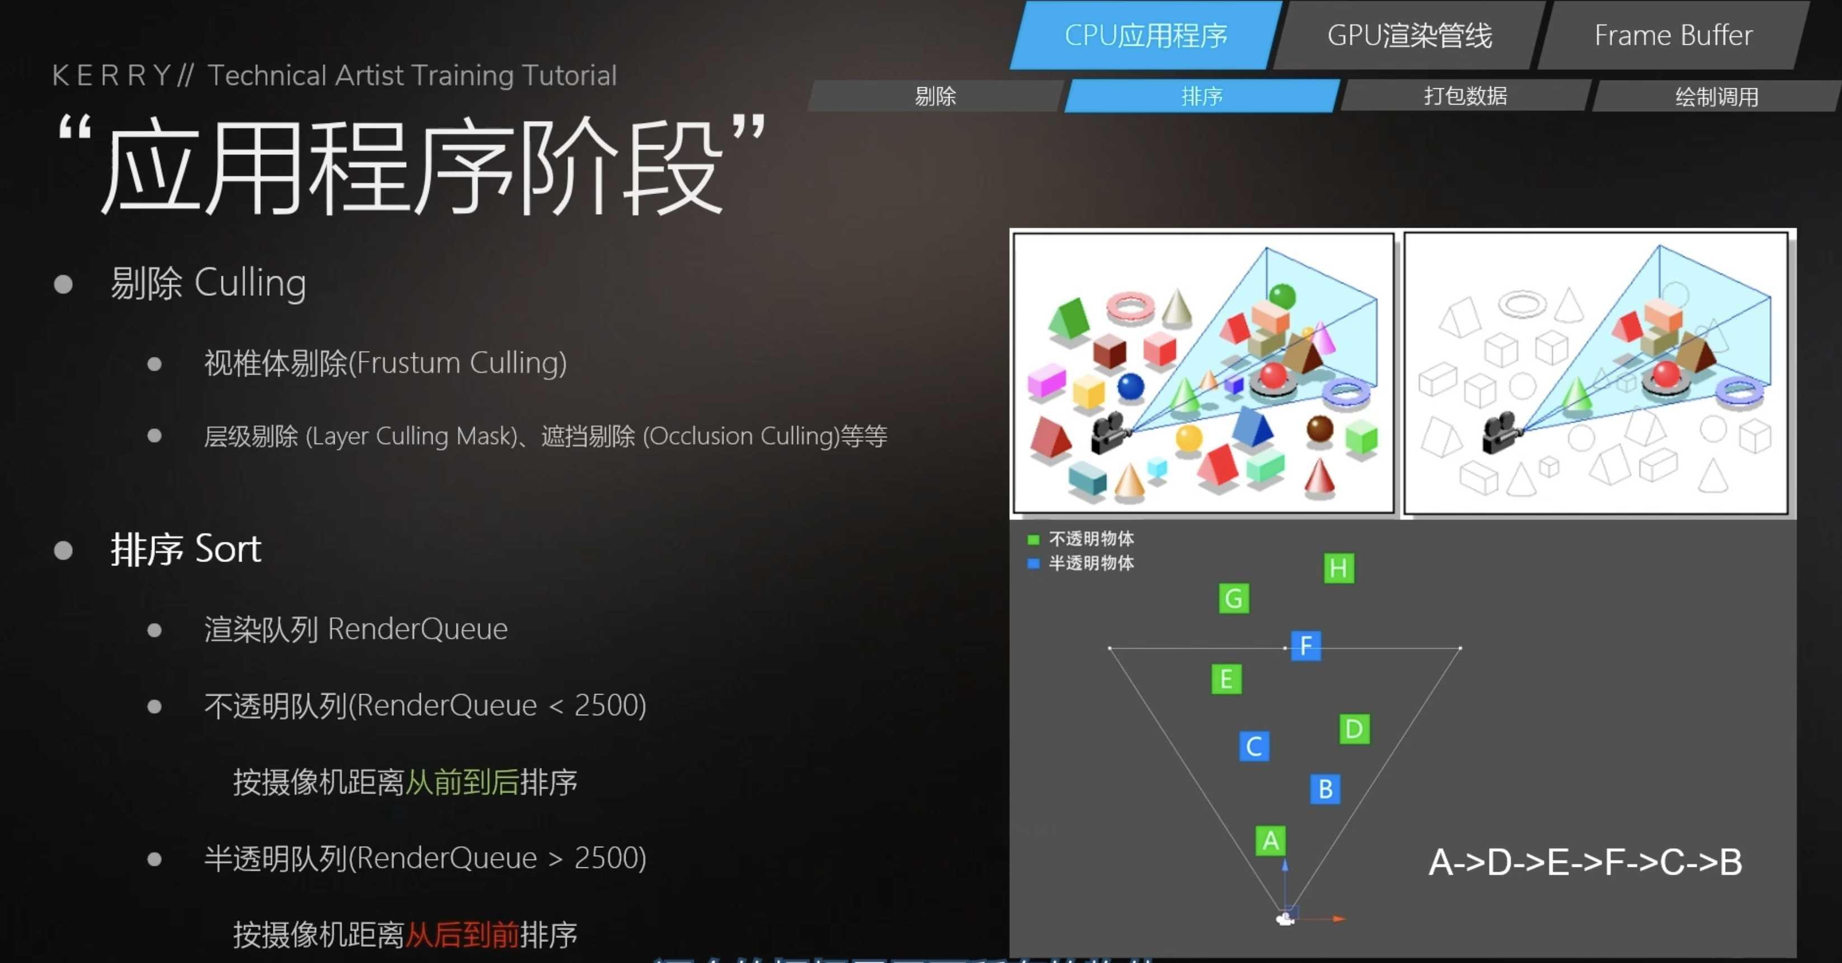Open the GPU渲染管线 tab

point(1409,35)
